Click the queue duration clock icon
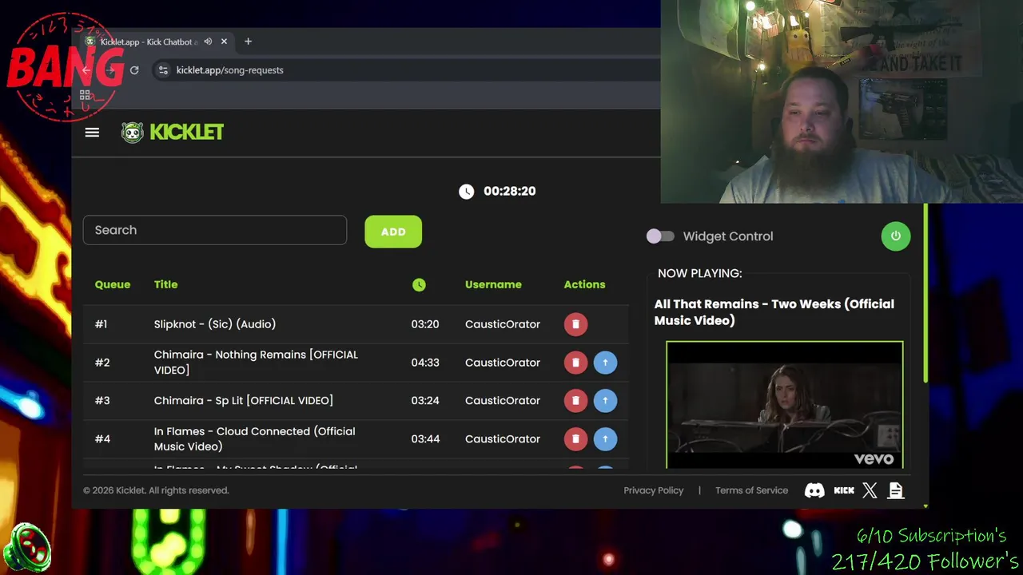The image size is (1023, 575). pos(466,191)
